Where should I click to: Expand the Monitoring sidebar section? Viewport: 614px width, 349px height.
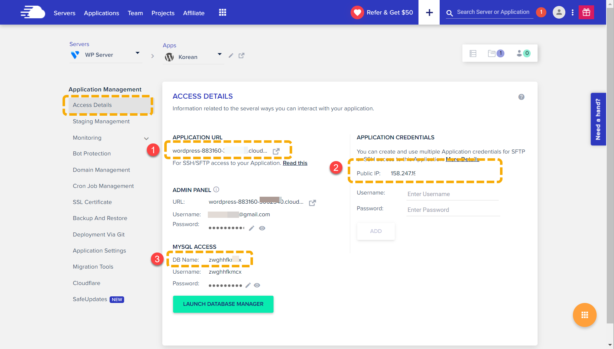[x=146, y=138]
